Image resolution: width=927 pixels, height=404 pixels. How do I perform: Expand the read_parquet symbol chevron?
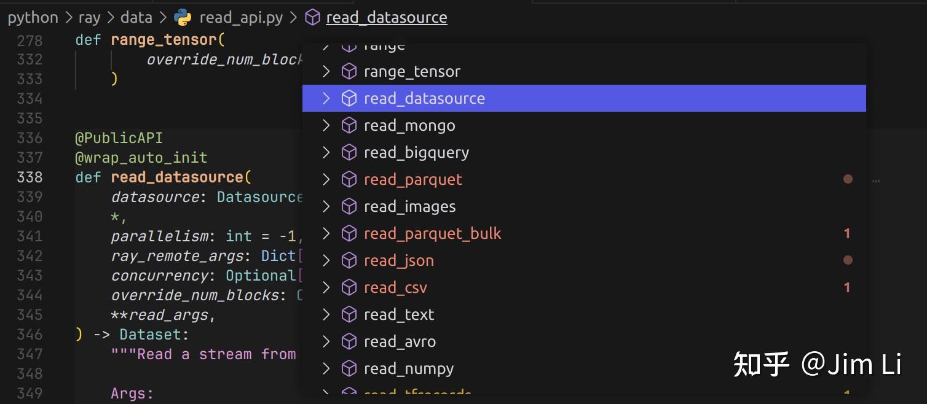[x=326, y=180]
